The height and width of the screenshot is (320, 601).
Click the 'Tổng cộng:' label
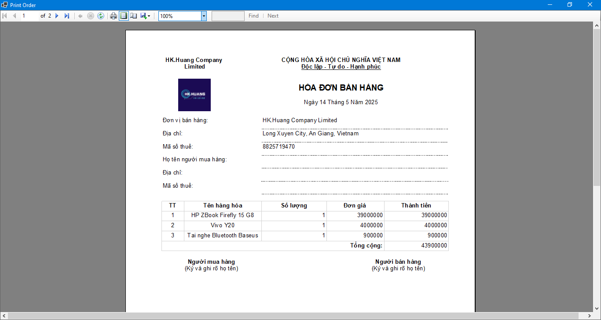[366, 246]
